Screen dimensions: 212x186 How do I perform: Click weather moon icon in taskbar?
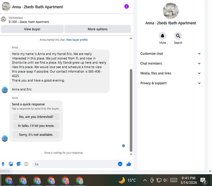122,180
